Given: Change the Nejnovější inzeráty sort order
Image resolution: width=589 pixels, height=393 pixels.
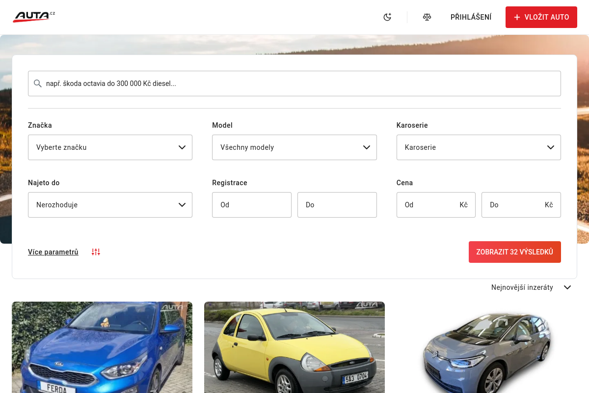Looking at the screenshot, I should coord(531,287).
